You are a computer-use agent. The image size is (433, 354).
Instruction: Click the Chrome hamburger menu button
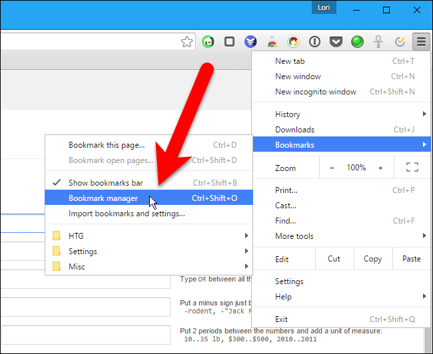coord(421,42)
